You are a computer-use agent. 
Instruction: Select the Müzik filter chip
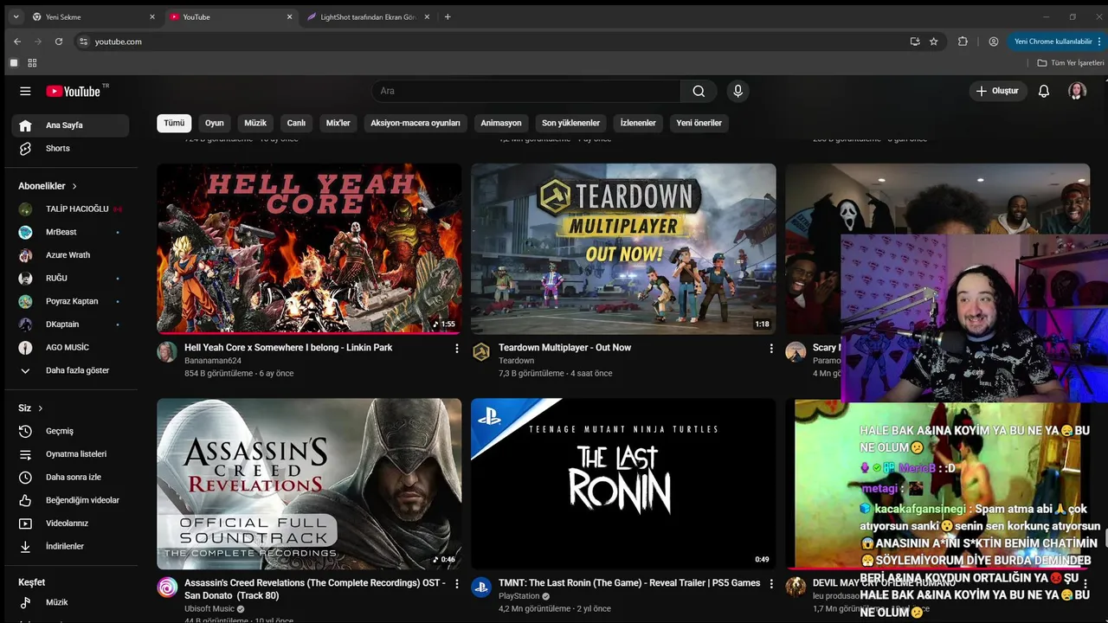[x=255, y=123]
